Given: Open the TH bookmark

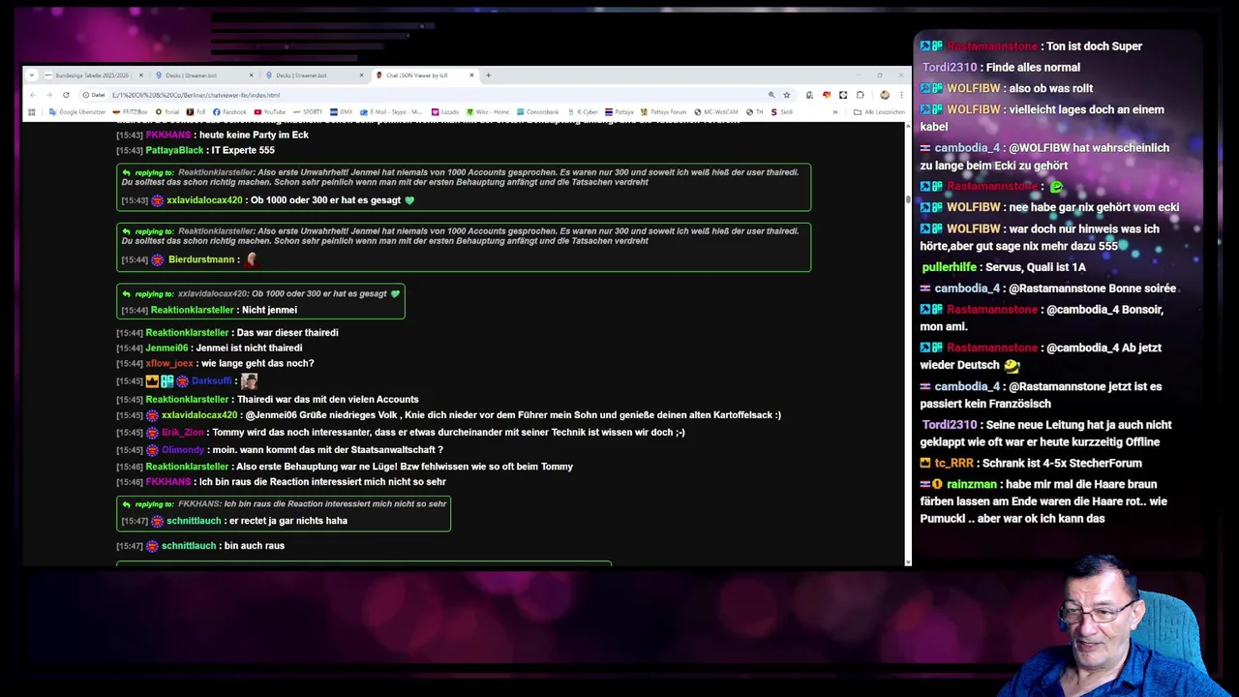Looking at the screenshot, I should [x=754, y=112].
